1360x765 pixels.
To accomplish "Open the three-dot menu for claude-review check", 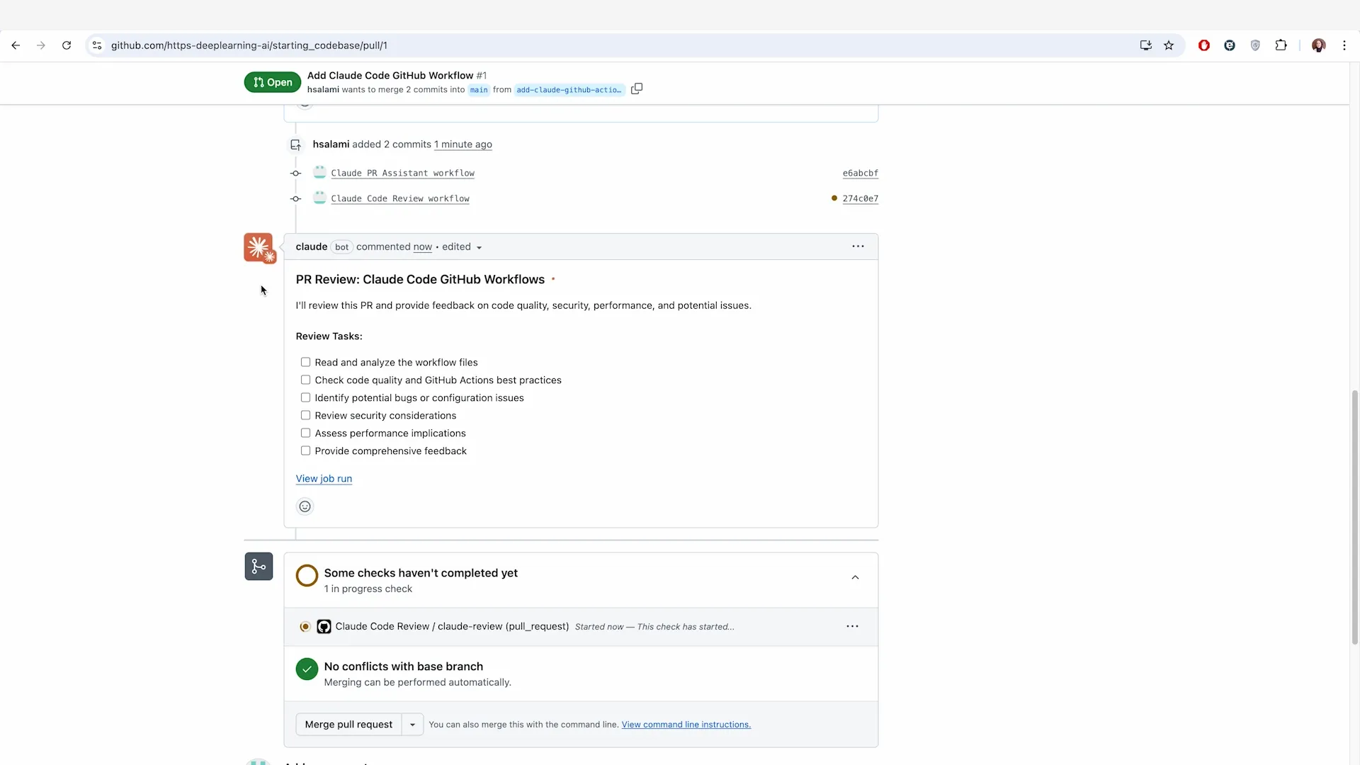I will click(x=852, y=627).
